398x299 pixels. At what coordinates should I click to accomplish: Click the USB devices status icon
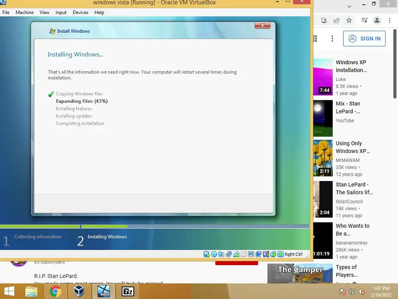(236, 254)
